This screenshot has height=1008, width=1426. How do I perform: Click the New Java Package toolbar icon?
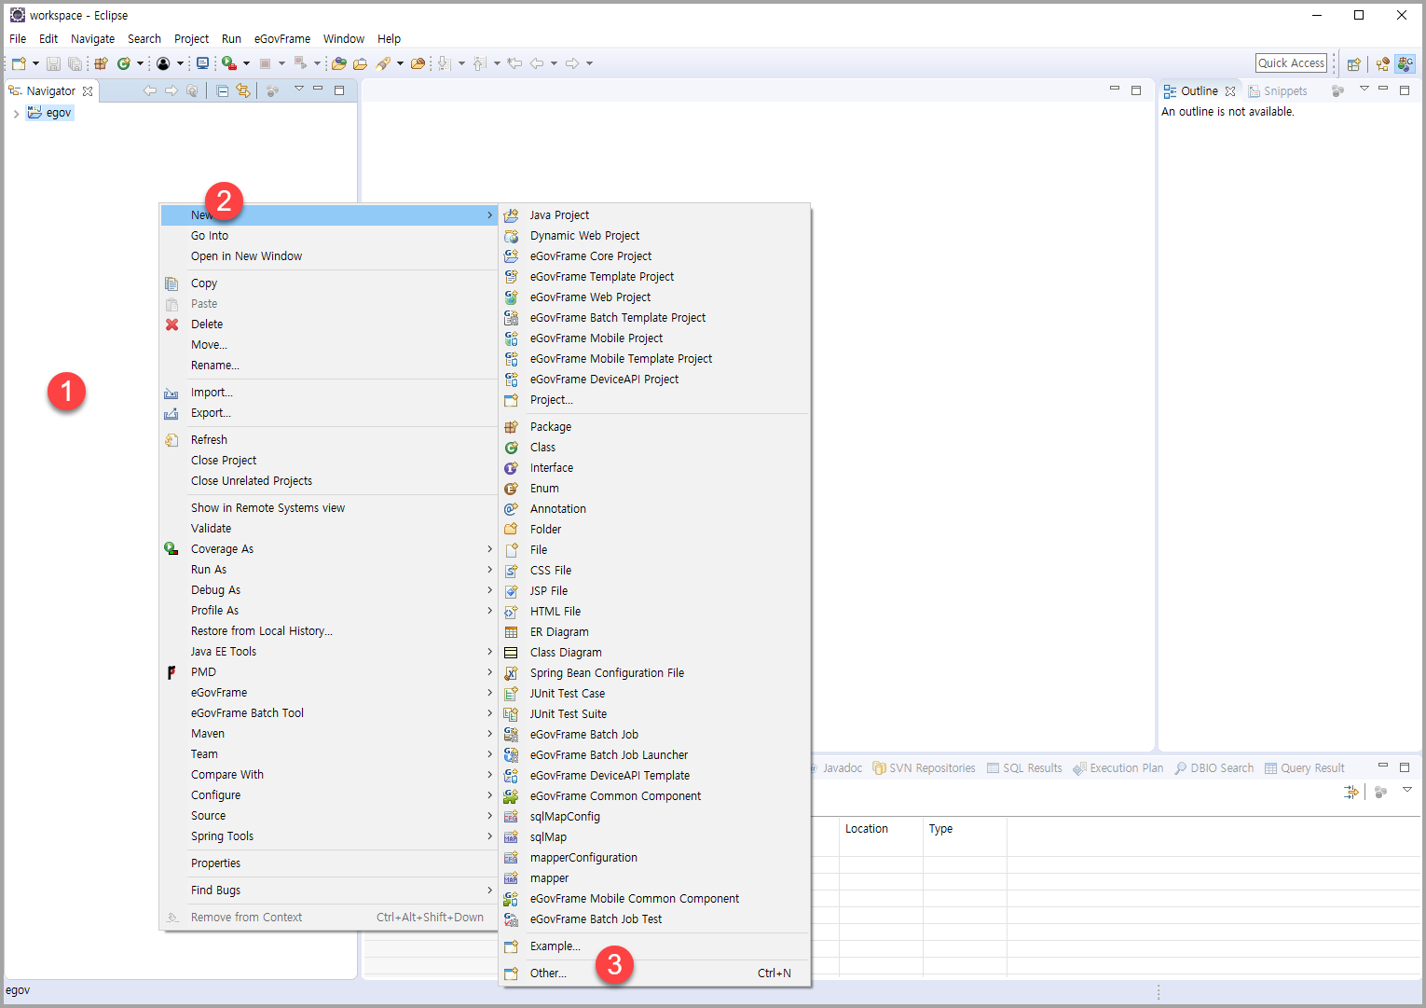[101, 63]
